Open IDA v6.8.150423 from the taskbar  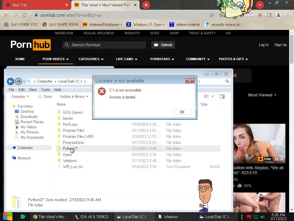[x=92, y=217]
